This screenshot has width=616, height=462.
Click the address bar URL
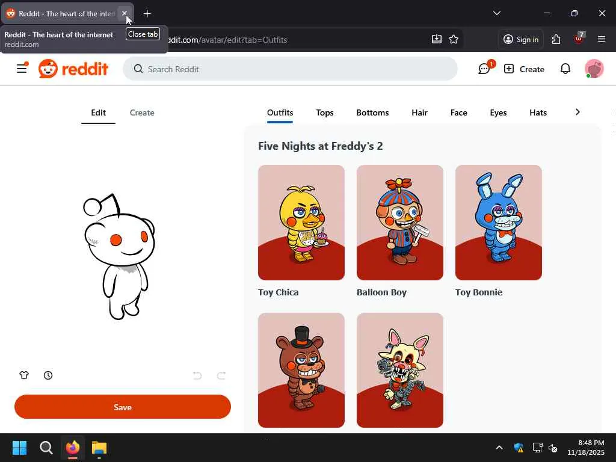click(x=228, y=40)
